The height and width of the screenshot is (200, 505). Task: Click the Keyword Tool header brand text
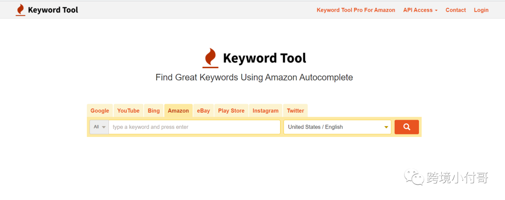coord(53,10)
